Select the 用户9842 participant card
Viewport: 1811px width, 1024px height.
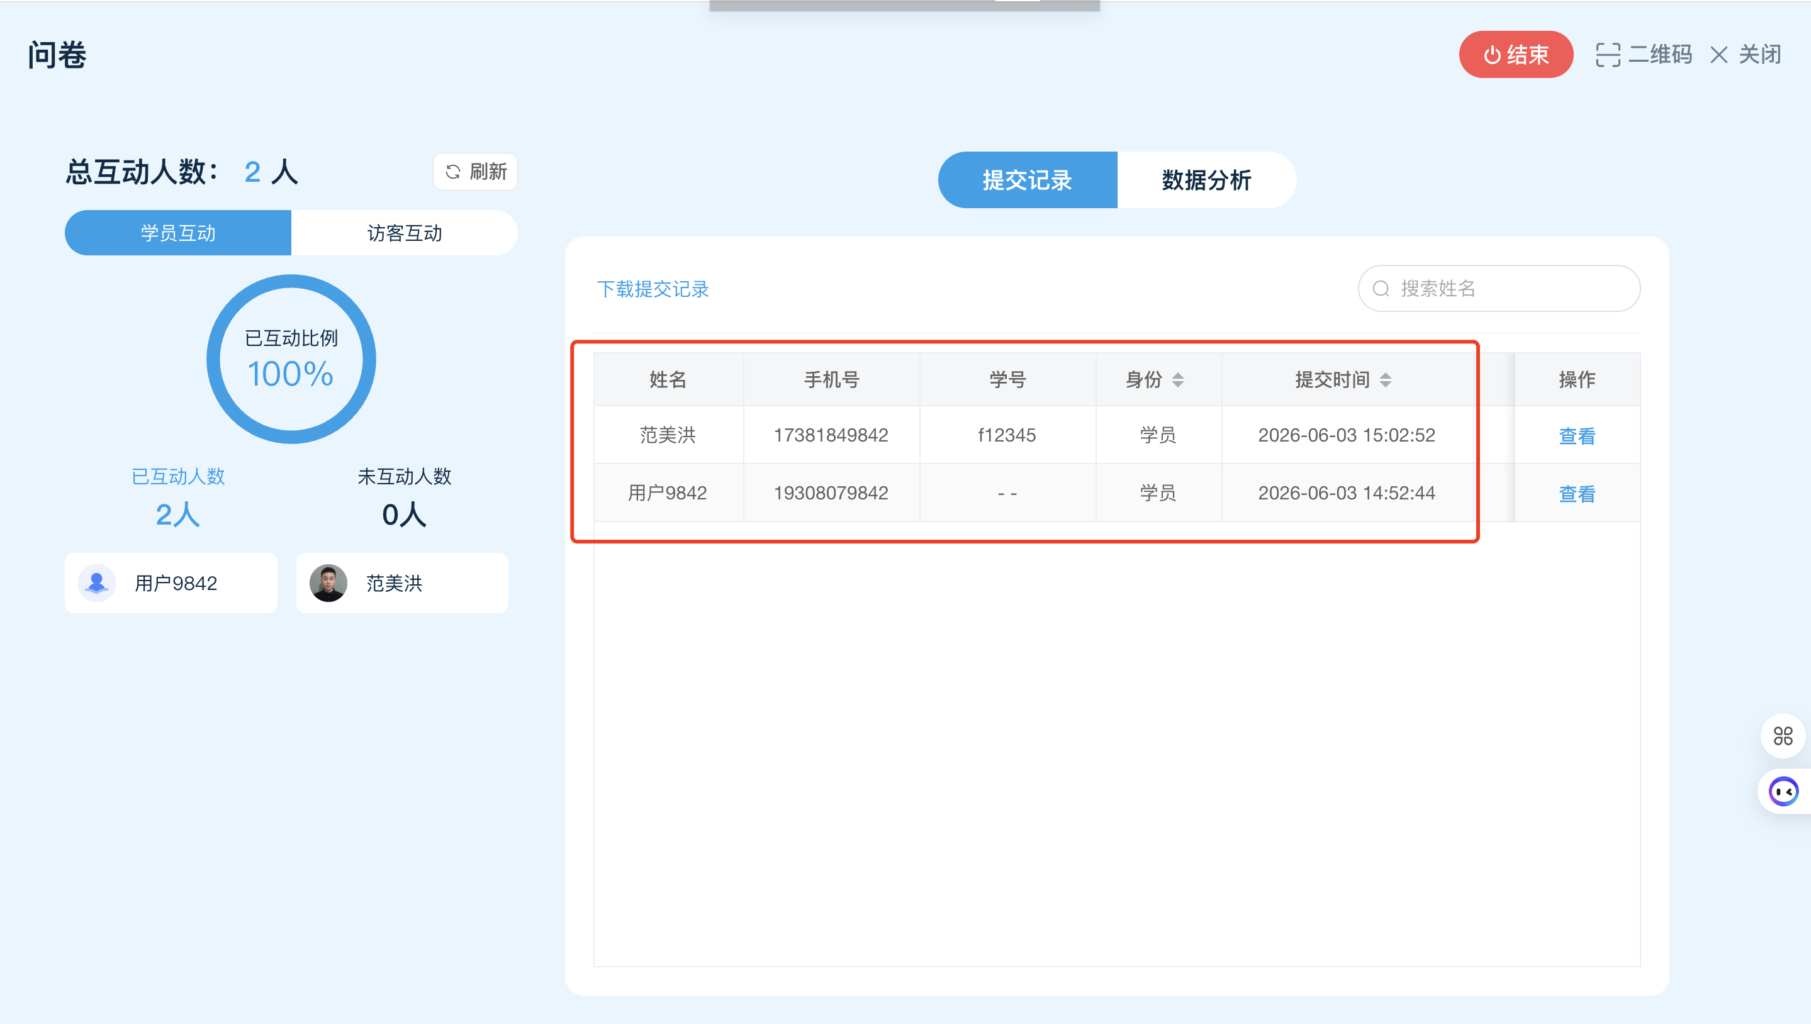click(171, 583)
